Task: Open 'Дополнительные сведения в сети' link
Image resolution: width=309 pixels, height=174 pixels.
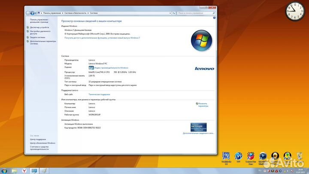Action: pos(198,133)
